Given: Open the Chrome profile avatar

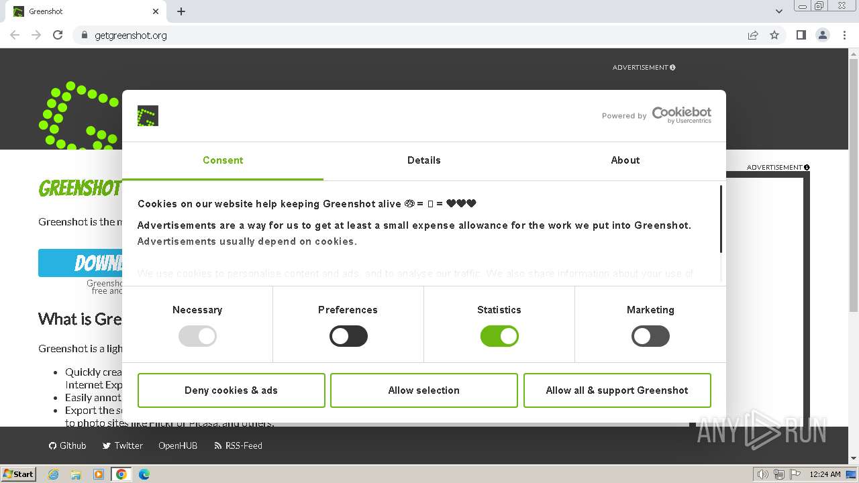Looking at the screenshot, I should [x=823, y=35].
